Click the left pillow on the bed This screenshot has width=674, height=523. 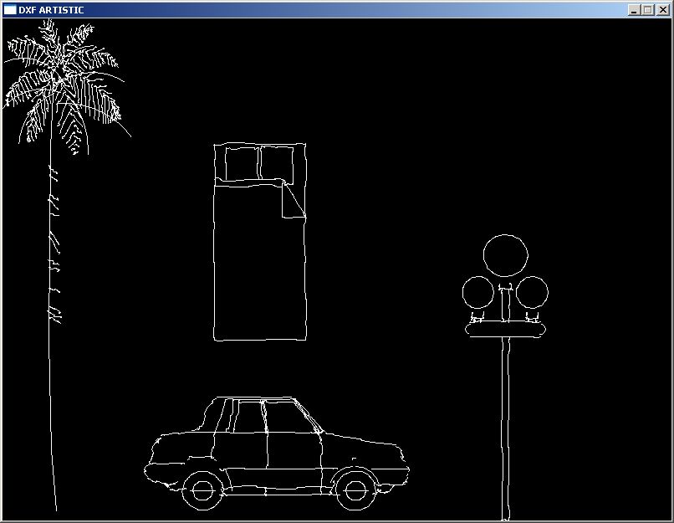[242, 164]
